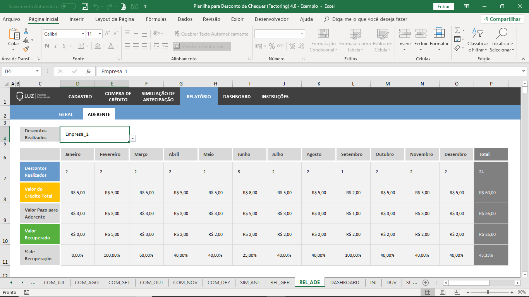Toggle bold N formatting
The image size is (529, 297).
(47, 46)
